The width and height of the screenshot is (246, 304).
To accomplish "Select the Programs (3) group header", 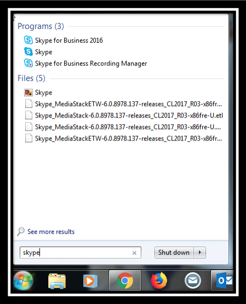I will (41, 26).
